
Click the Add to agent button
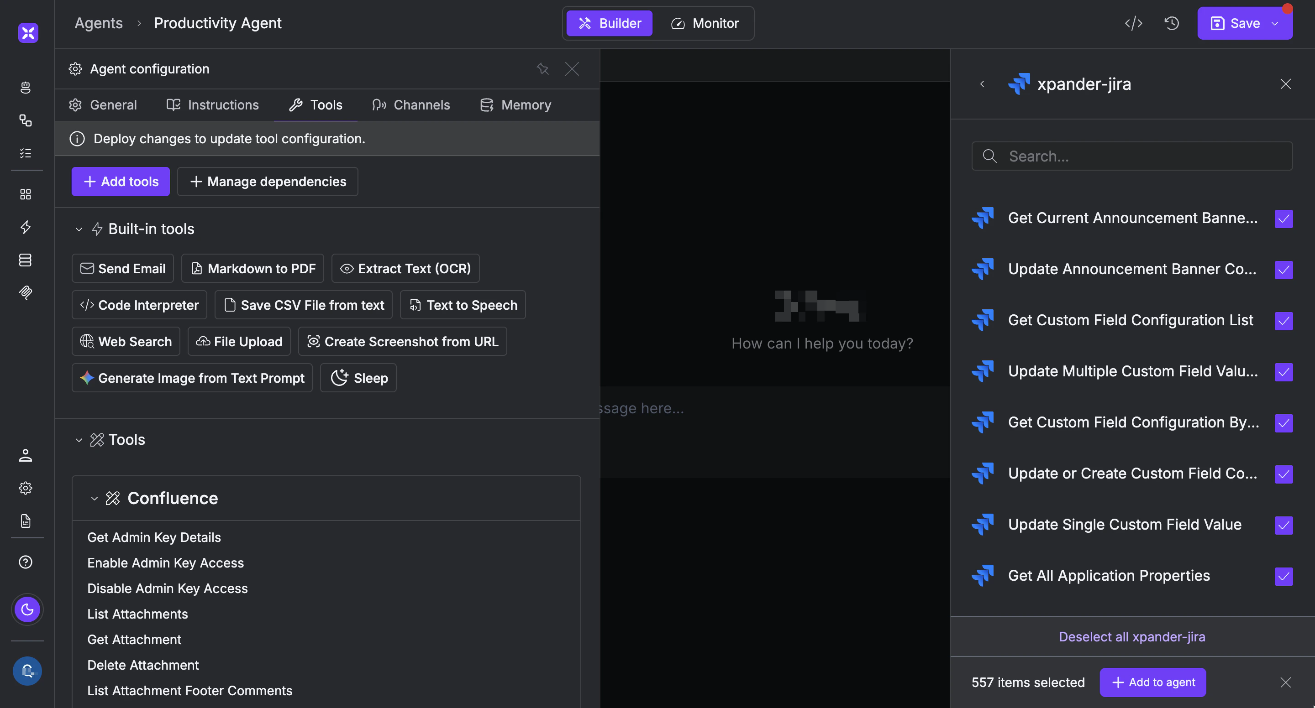tap(1152, 682)
